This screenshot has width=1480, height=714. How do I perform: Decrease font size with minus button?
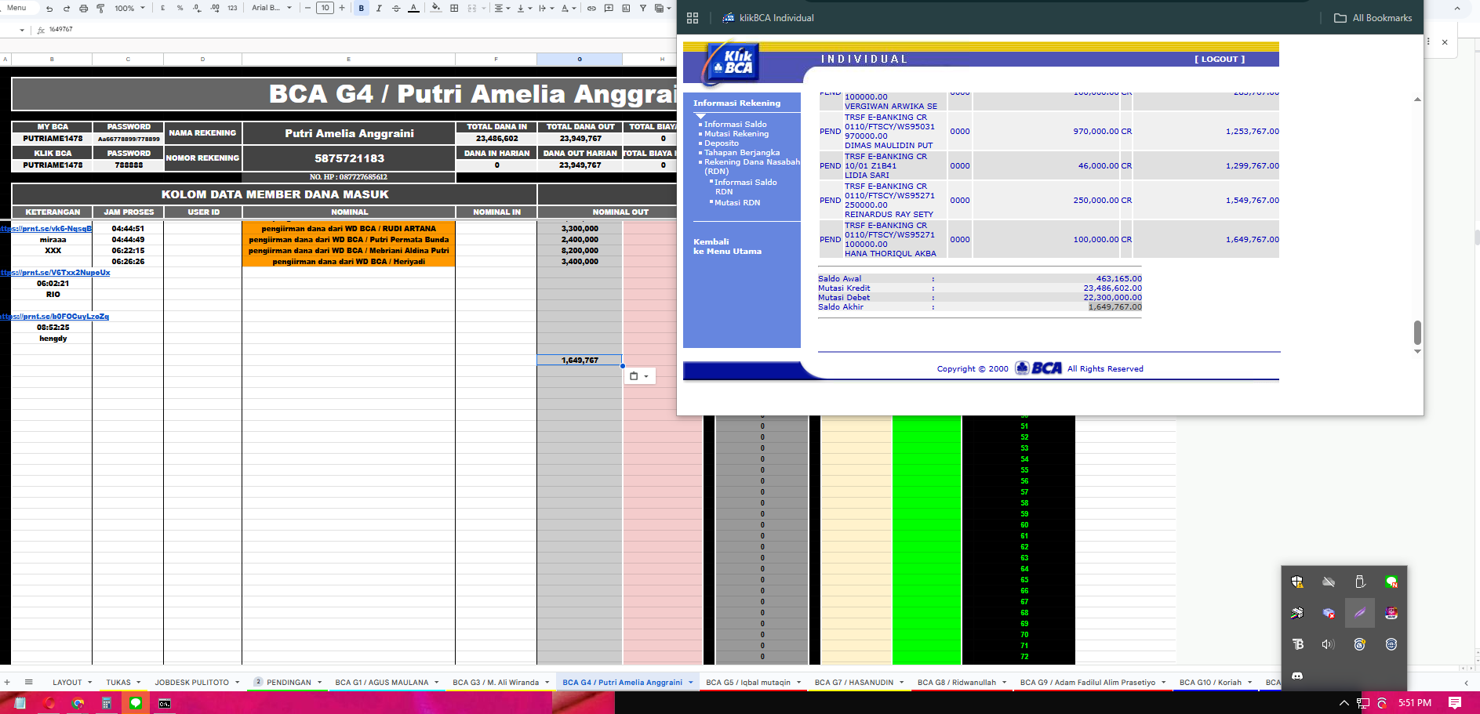[307, 8]
